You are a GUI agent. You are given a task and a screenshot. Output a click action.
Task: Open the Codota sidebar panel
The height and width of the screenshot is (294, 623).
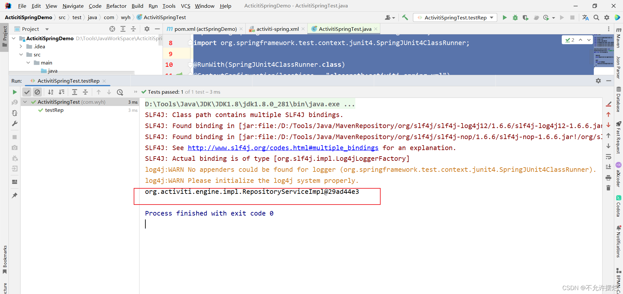tap(619, 205)
